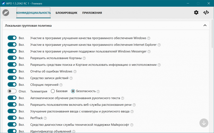Switch to the Блокировщик tab
The height and width of the screenshot is (133, 214).
[66, 13]
